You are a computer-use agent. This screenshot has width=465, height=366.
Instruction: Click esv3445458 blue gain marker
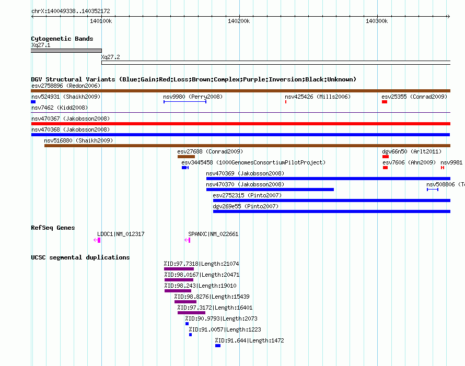185,168
